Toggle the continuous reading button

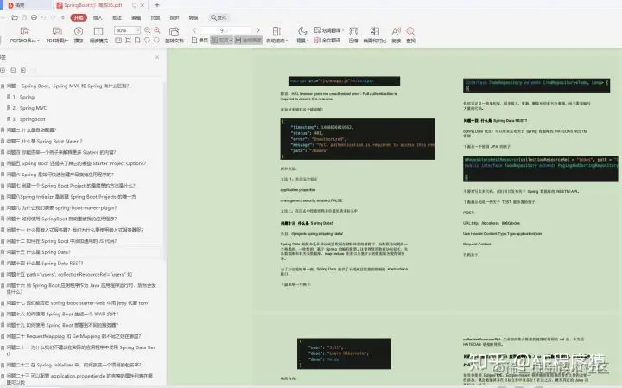pos(248,41)
